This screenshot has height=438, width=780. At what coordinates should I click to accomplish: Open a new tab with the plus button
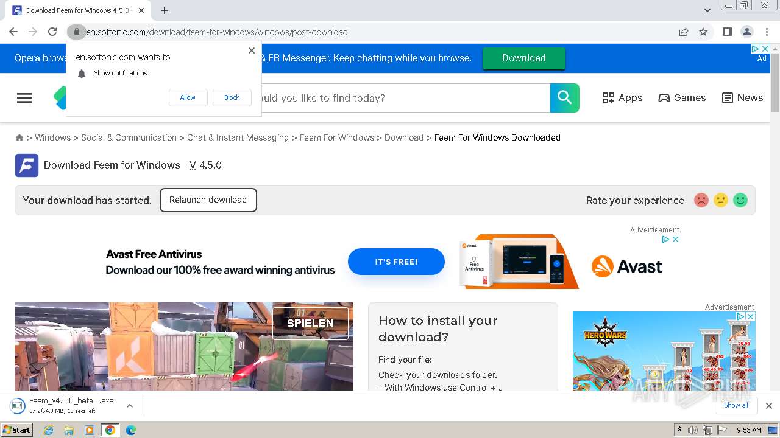(x=165, y=10)
